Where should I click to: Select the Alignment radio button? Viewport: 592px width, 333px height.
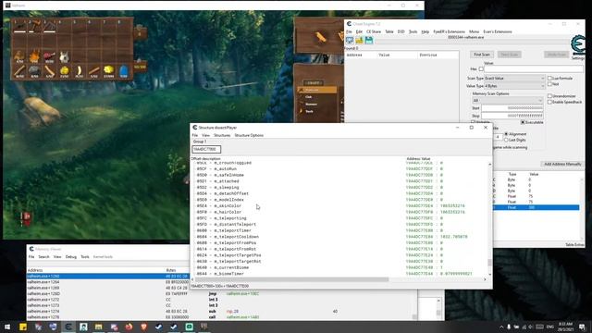(506, 134)
